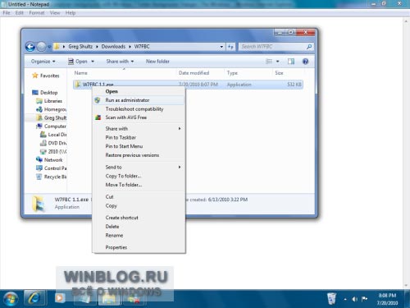The width and height of the screenshot is (410, 308).
Task: Select Copy in the context menu
Action: pyautogui.click(x=139, y=205)
